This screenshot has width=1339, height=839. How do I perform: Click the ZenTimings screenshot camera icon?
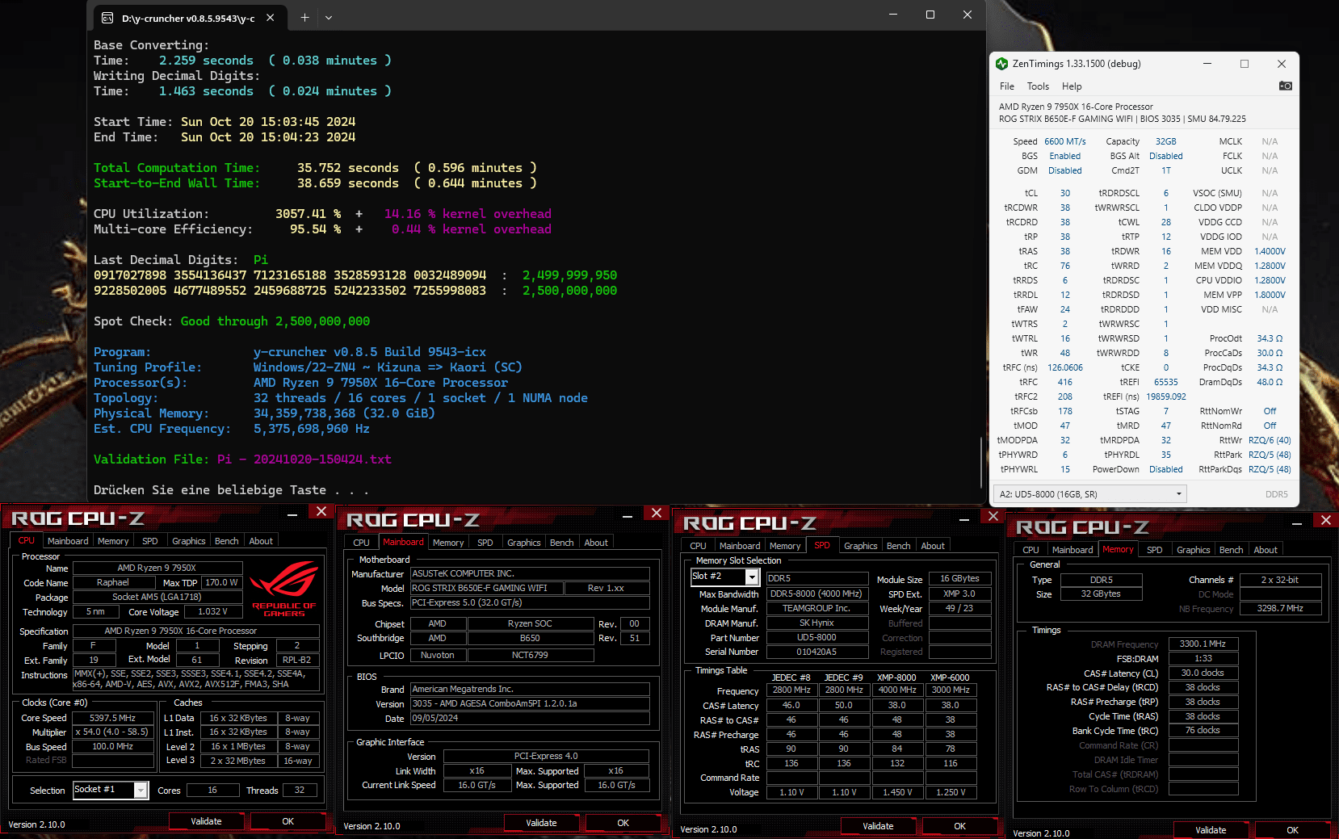[x=1285, y=86]
